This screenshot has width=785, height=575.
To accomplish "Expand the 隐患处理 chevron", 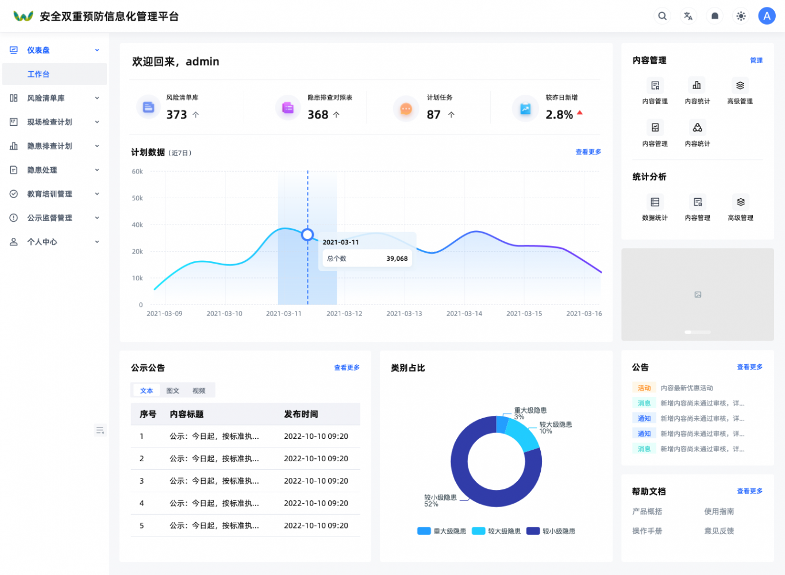I will (x=97, y=170).
